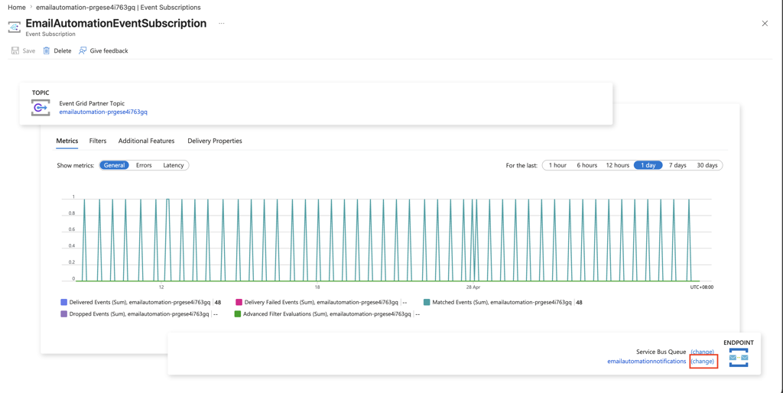Switch to the Metrics tab
The width and height of the screenshot is (783, 393).
point(67,141)
